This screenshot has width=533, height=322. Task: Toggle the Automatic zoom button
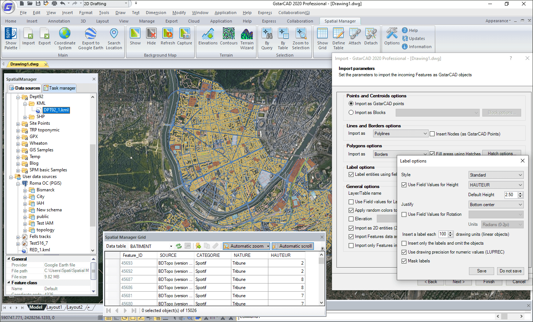247,246
